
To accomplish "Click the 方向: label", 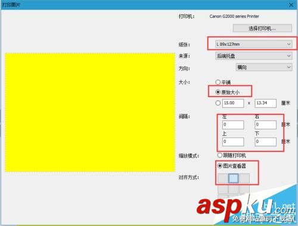I will [184, 69].
